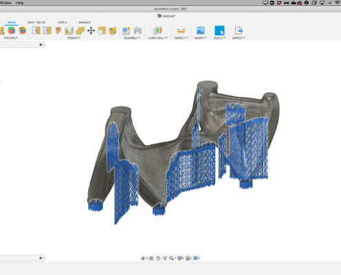Open the Orbit options arrow in navigation bar

click(147, 258)
